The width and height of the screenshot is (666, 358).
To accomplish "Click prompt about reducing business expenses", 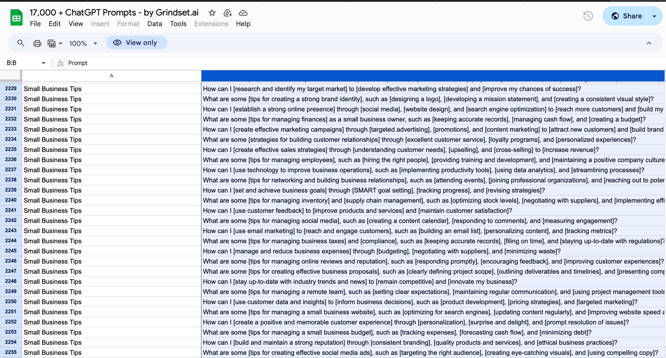I will [x=433, y=251].
